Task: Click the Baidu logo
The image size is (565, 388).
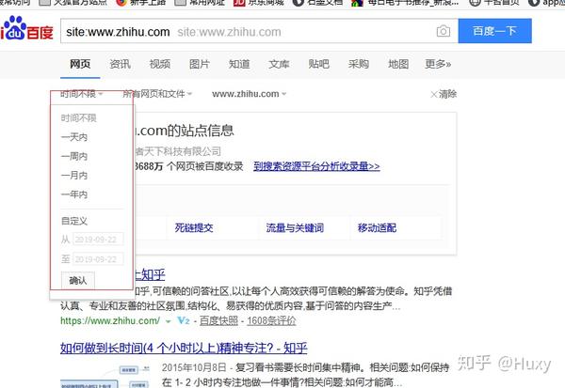Action: pyautogui.click(x=26, y=29)
